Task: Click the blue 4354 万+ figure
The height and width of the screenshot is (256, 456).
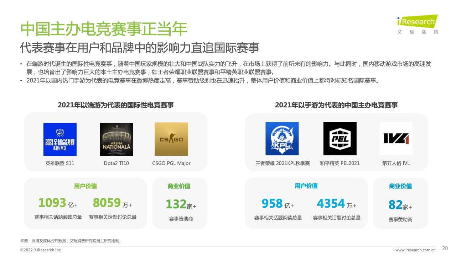Action: coord(336,204)
